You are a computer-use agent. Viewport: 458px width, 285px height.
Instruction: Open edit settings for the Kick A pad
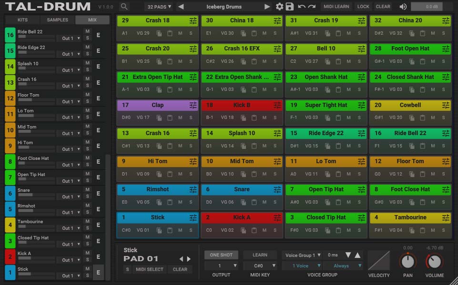click(277, 217)
